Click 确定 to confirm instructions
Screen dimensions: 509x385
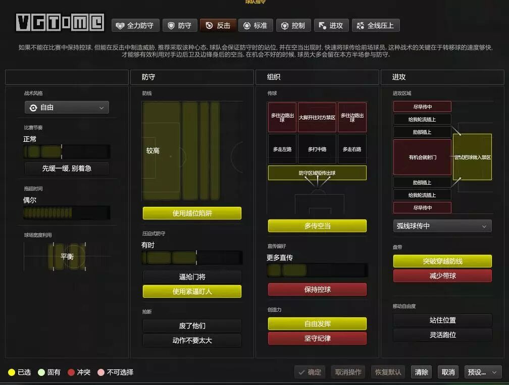click(310, 372)
